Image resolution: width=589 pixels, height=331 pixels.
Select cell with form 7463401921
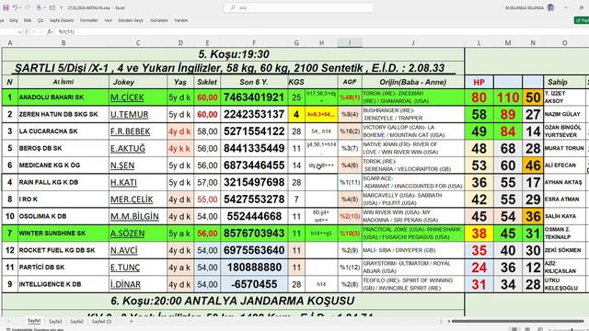(x=254, y=97)
